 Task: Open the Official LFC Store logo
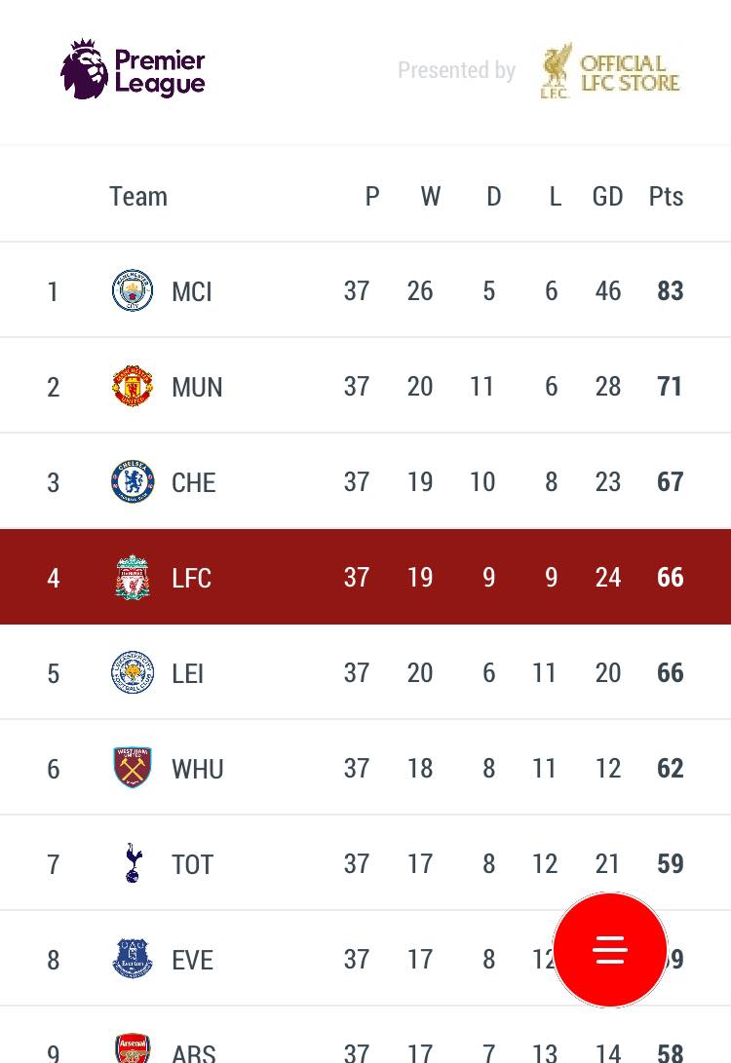[x=609, y=71]
